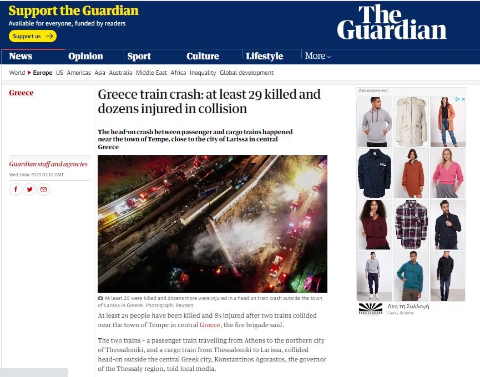Click The Guardian logo
480x377 pixels.
point(392,22)
